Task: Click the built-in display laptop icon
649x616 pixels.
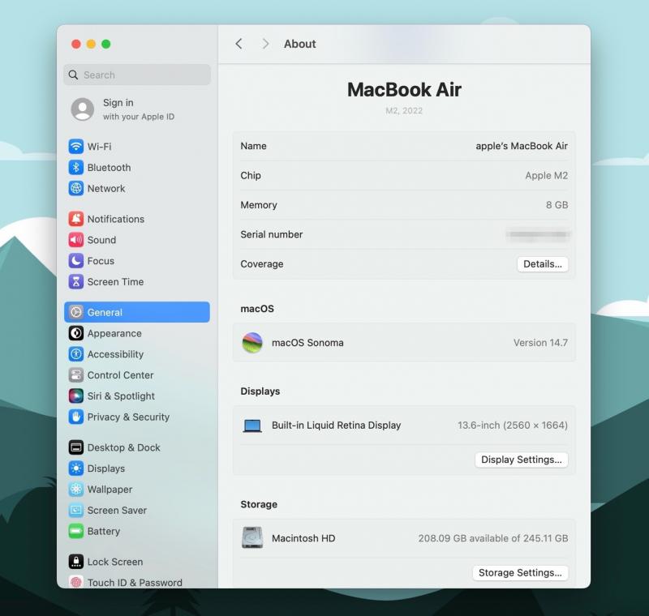Action: click(252, 426)
